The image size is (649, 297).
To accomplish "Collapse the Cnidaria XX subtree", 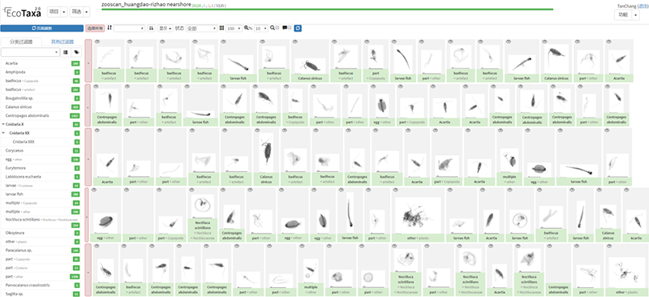I will coord(3,133).
